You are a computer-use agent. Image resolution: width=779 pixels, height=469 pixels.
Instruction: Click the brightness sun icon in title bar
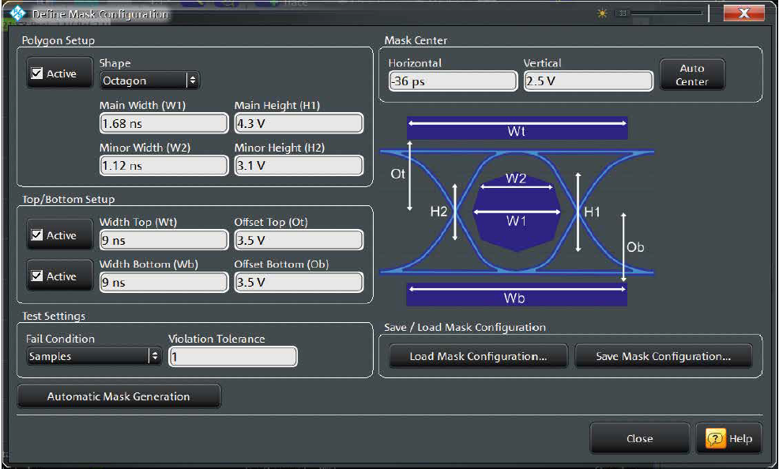[x=604, y=13]
